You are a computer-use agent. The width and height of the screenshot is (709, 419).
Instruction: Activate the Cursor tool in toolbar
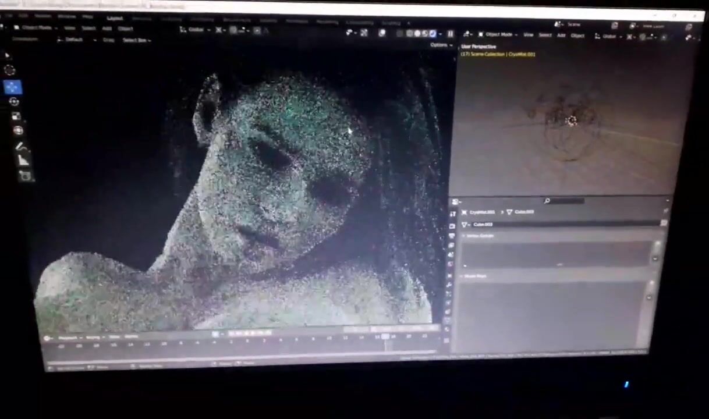pyautogui.click(x=10, y=70)
